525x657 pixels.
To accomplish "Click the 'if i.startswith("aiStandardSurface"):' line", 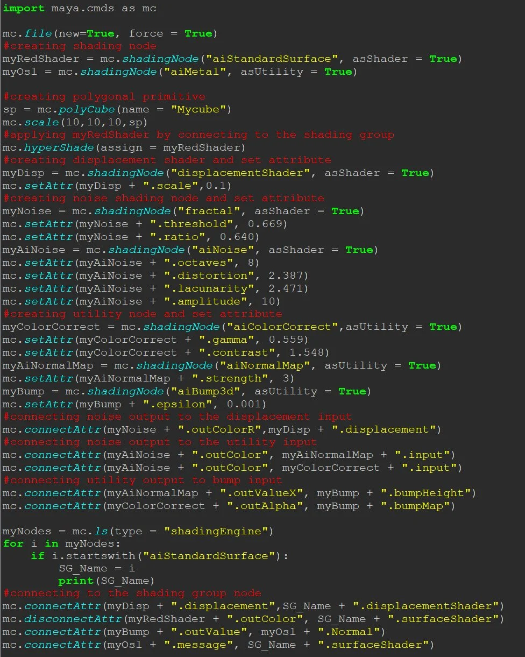I will pyautogui.click(x=160, y=556).
